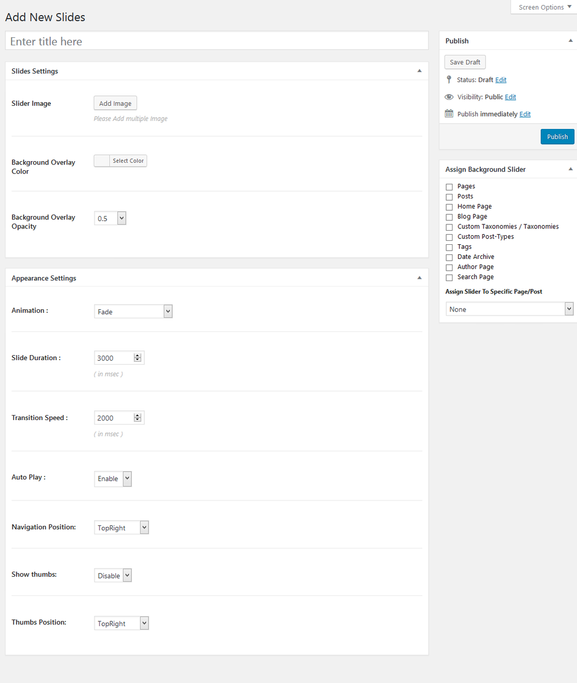Collapse the Appearance Settings panel arrow

click(419, 278)
